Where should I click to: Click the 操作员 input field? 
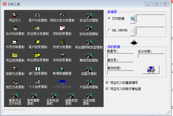[x=121, y=64]
